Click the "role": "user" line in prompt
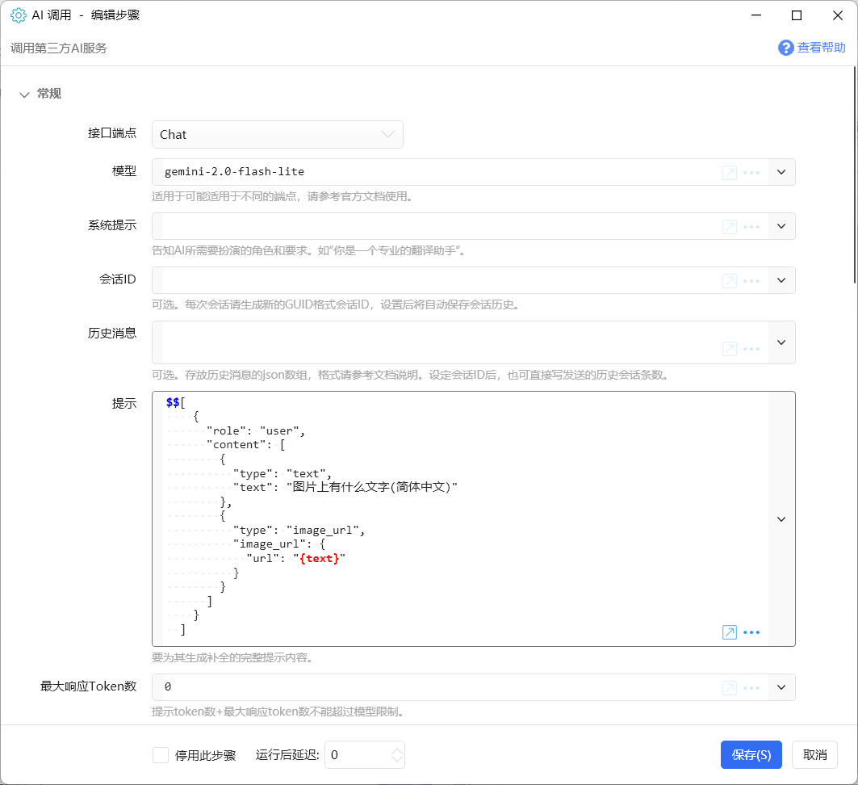 [x=256, y=430]
